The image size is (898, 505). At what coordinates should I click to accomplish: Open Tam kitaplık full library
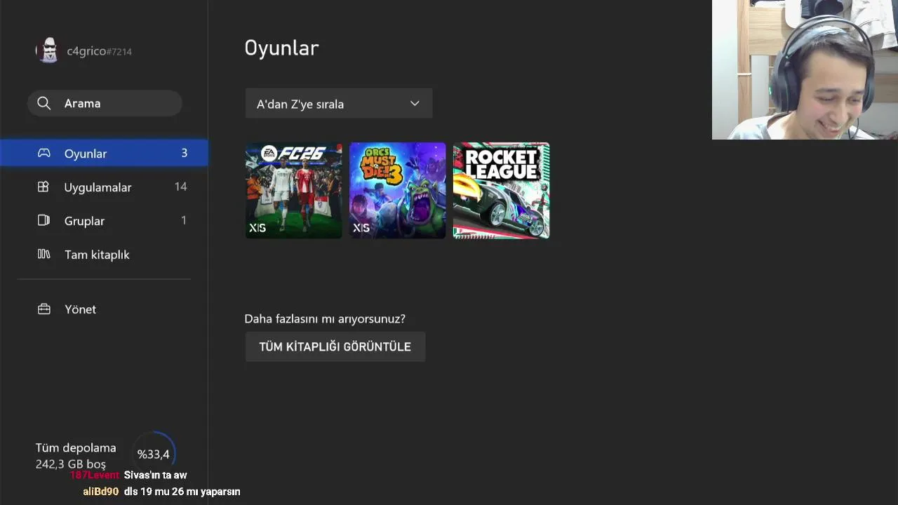[x=104, y=254]
